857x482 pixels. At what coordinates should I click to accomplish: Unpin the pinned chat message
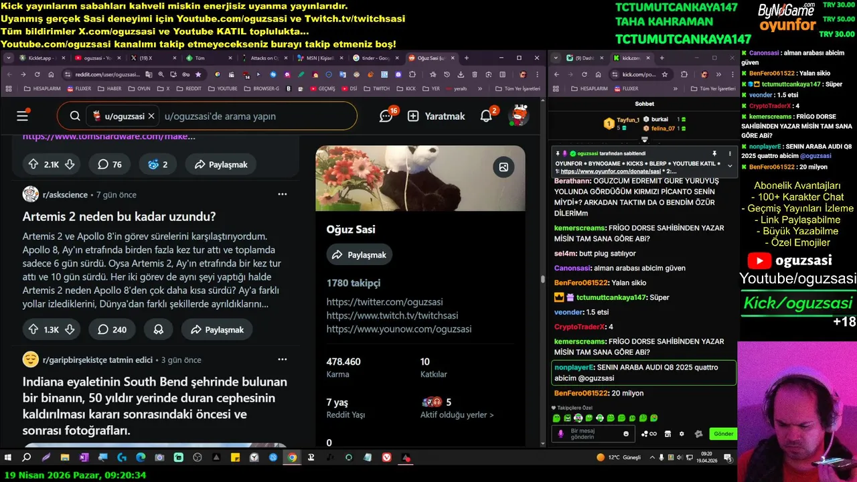pos(714,153)
